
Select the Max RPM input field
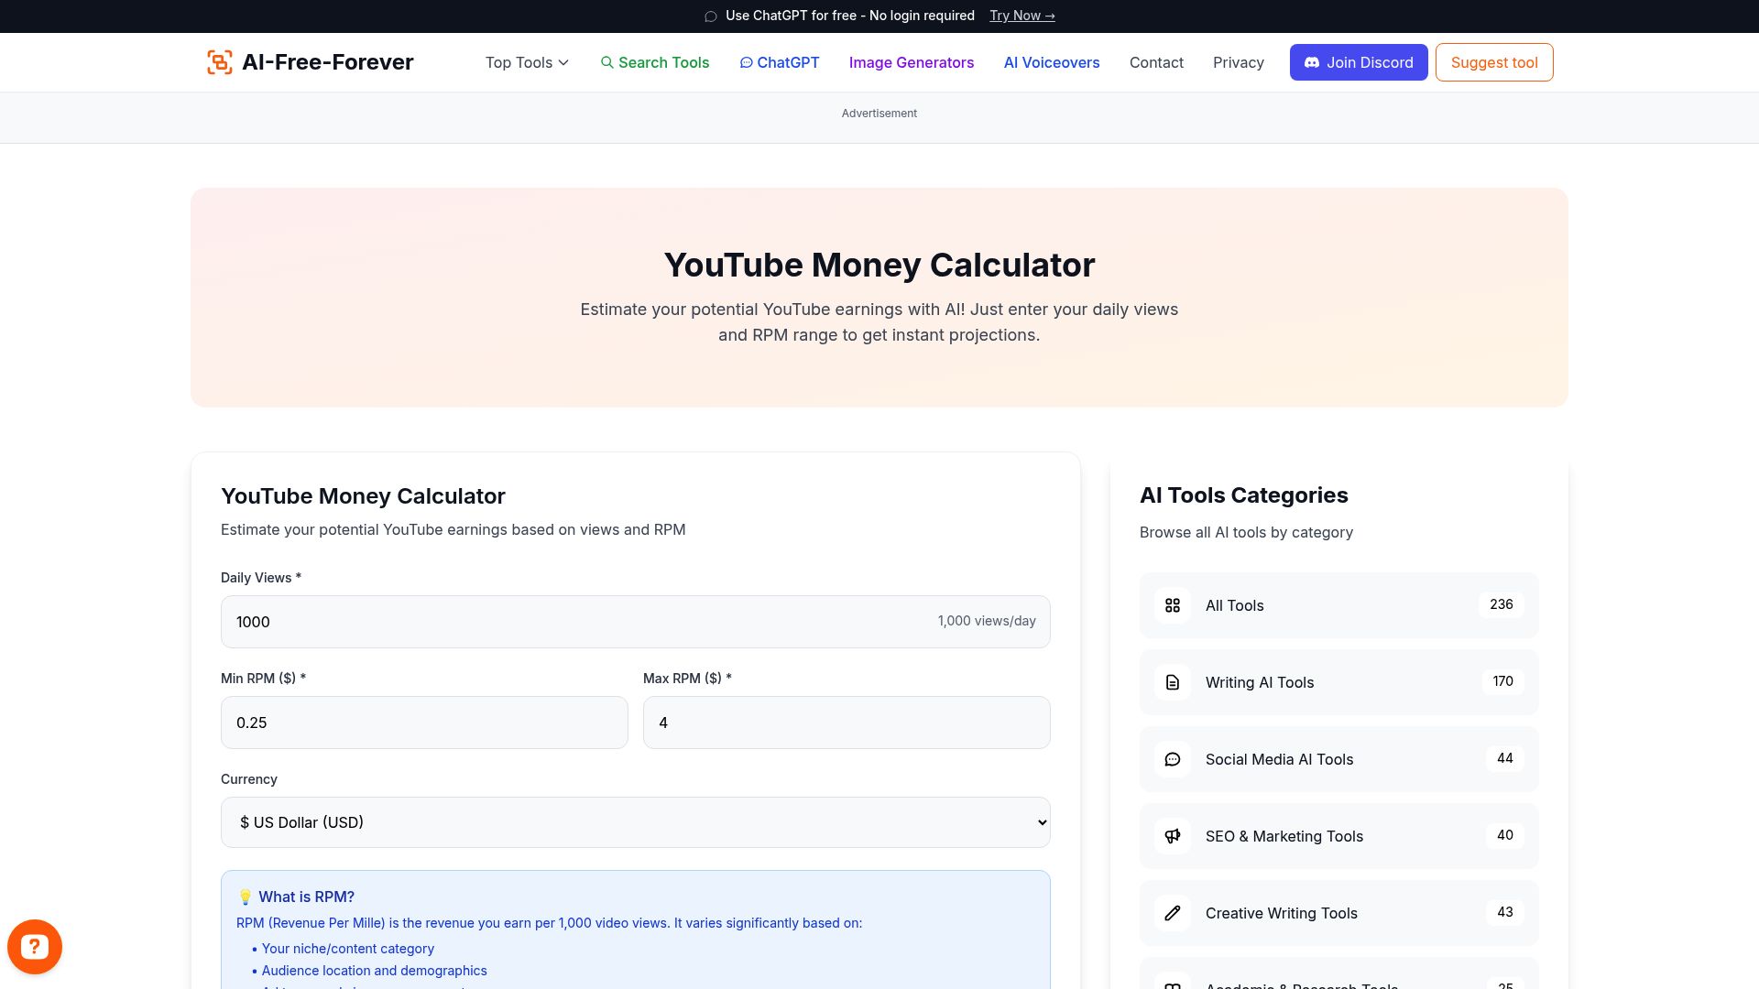(x=846, y=723)
